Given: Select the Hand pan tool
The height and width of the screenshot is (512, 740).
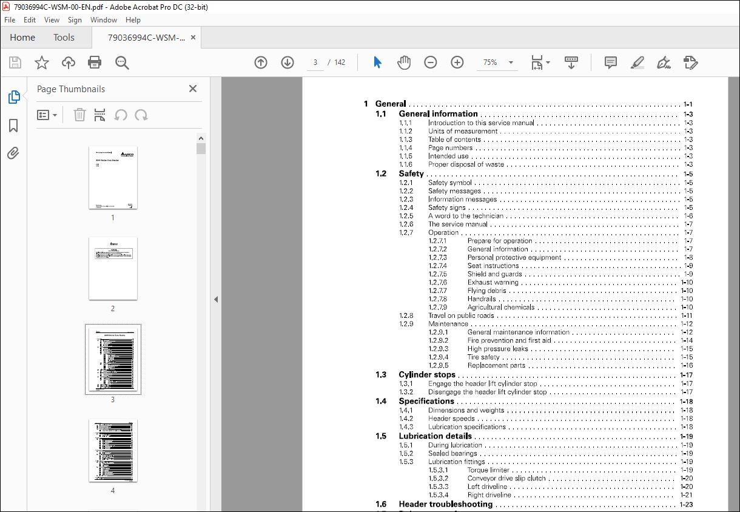Looking at the screenshot, I should point(404,62).
